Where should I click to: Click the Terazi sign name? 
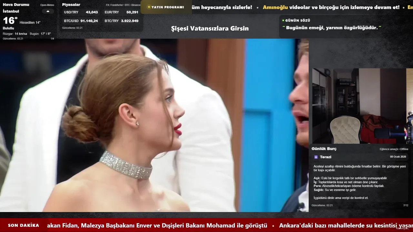coord(326,157)
